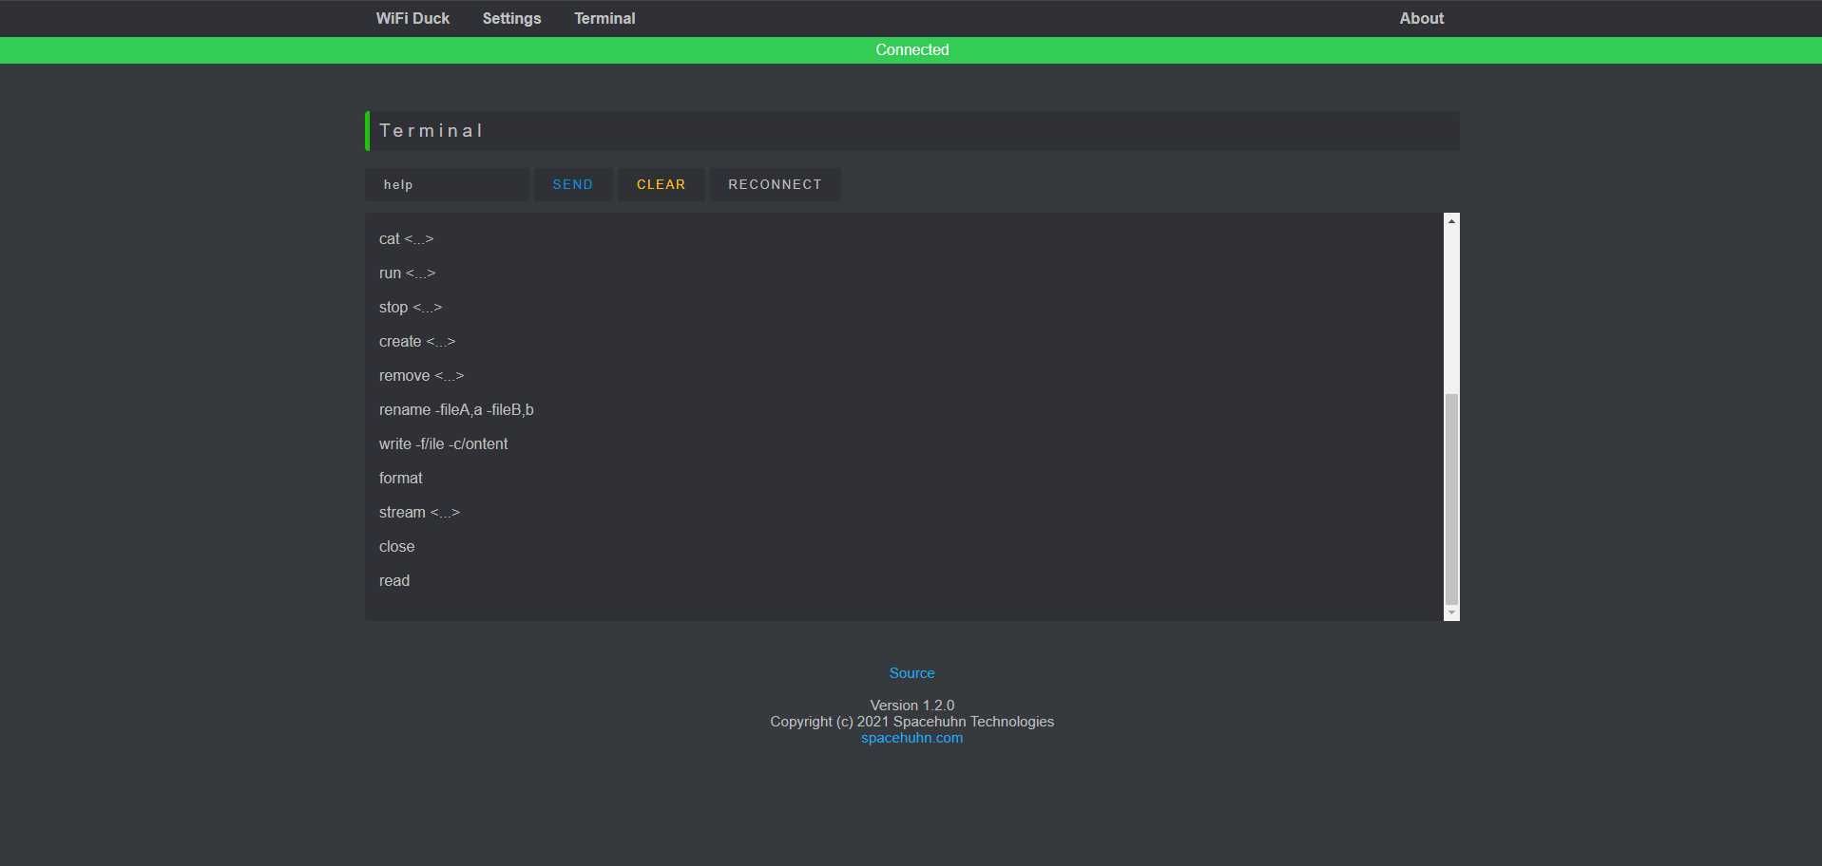Click the terminal scrollbar up arrow
Image resolution: width=1822 pixels, height=866 pixels.
[1451, 220]
